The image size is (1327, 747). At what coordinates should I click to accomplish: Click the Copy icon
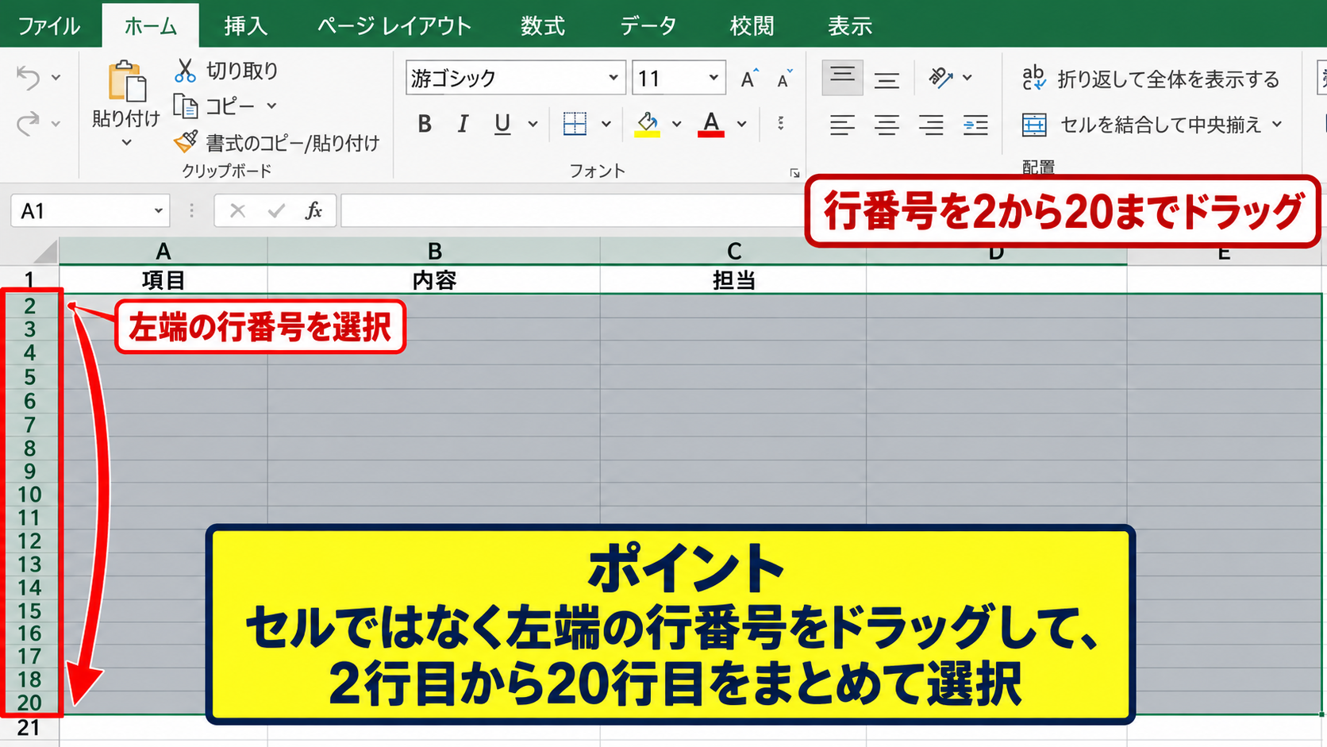pyautogui.click(x=185, y=106)
